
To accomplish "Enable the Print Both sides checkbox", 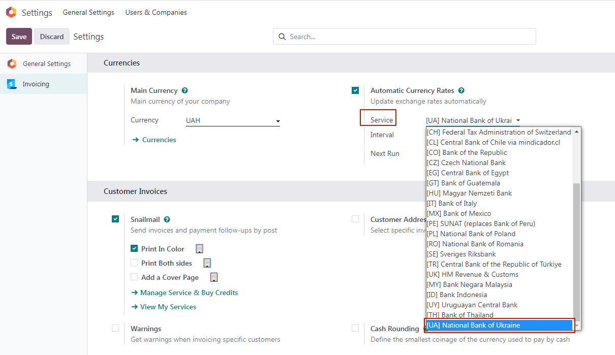I will pyautogui.click(x=134, y=263).
